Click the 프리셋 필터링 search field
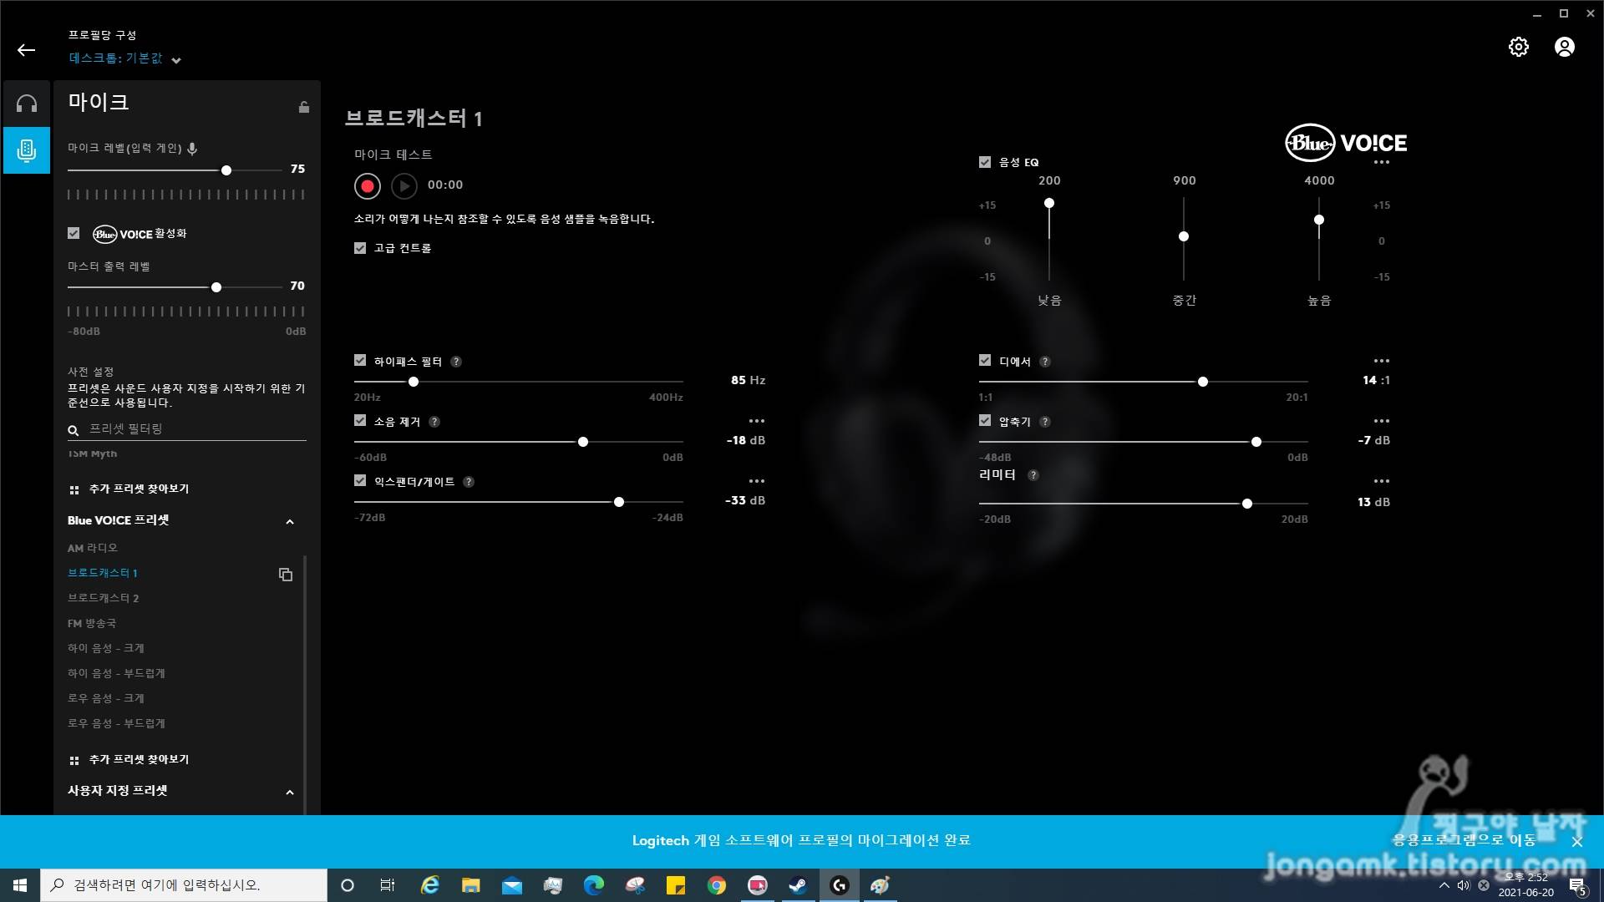Image resolution: width=1604 pixels, height=902 pixels. click(192, 429)
